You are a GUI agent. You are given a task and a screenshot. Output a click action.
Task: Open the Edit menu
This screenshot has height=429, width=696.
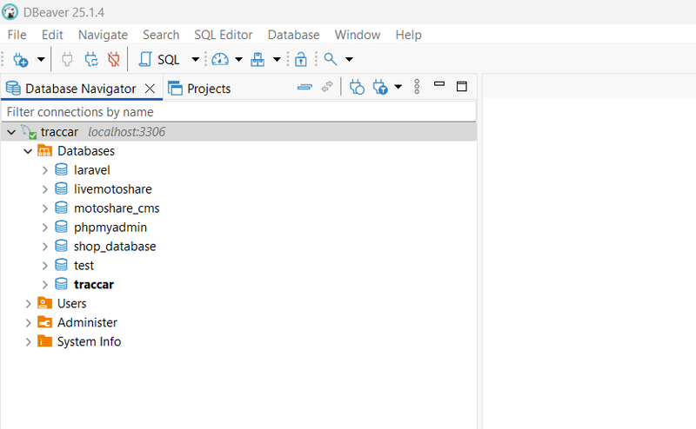coord(52,35)
